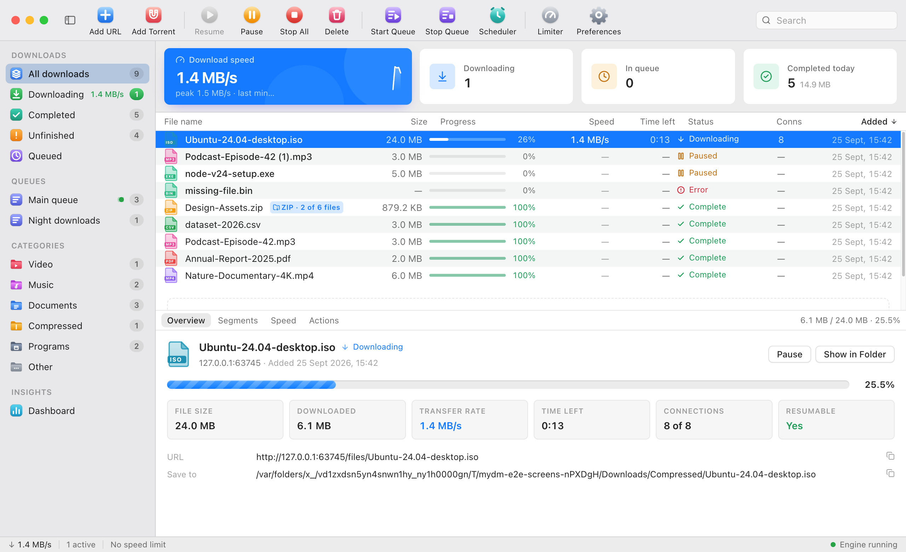The height and width of the screenshot is (552, 906).
Task: Open the Dashboard in Insights
Action: point(77,410)
